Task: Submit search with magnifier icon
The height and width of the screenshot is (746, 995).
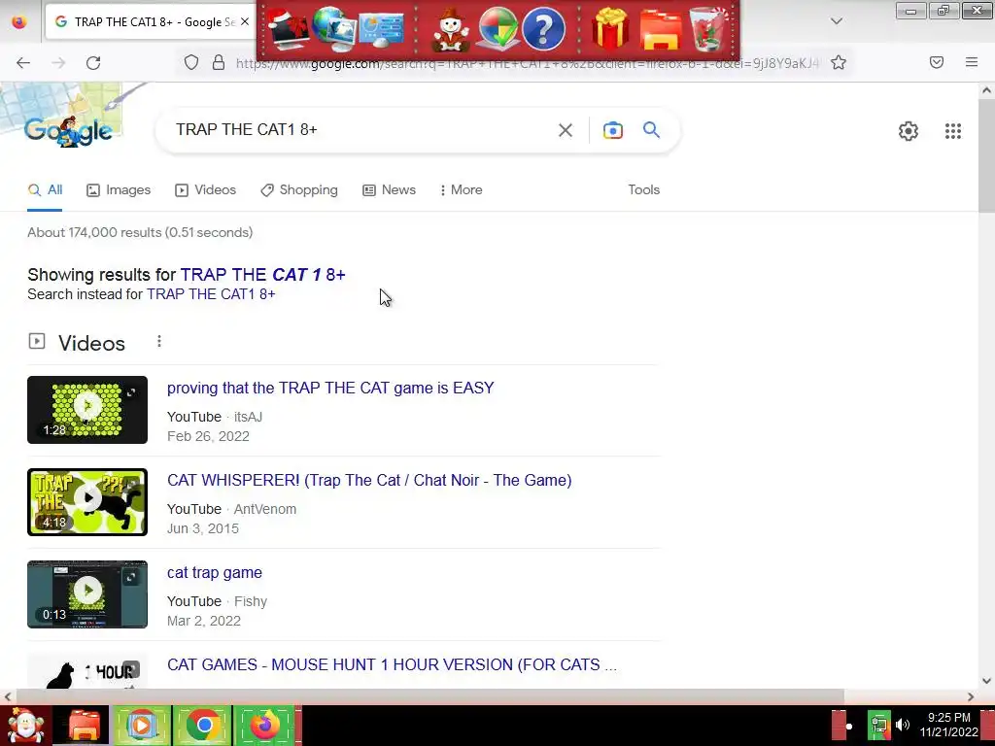Action: point(651,129)
